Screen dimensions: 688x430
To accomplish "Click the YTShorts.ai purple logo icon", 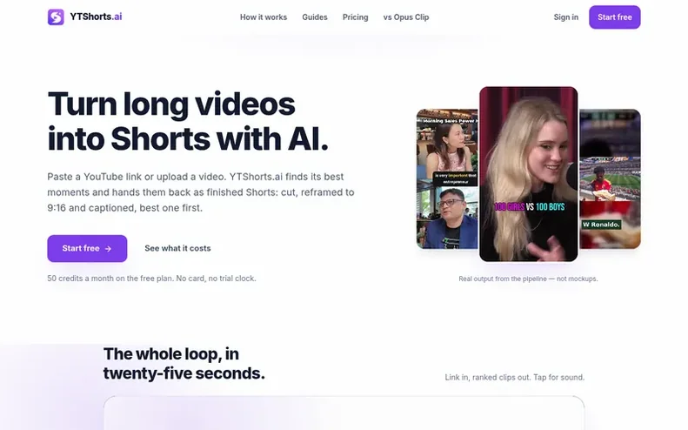I will (x=56, y=17).
